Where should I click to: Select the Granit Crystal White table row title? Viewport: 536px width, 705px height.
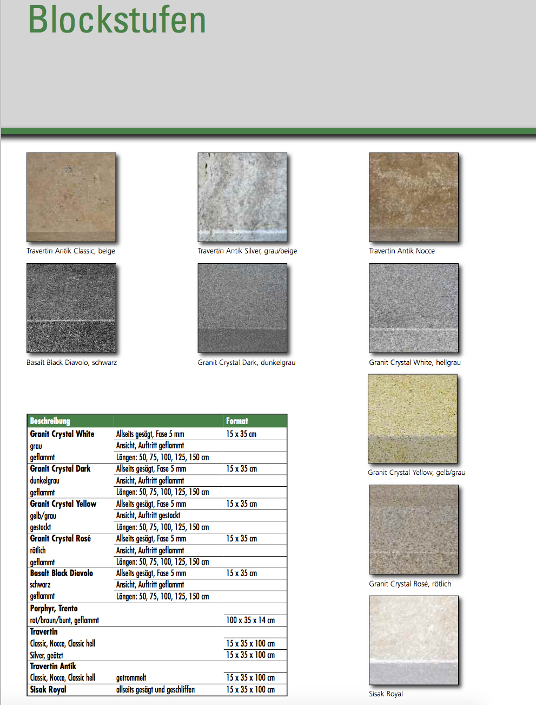coord(62,434)
